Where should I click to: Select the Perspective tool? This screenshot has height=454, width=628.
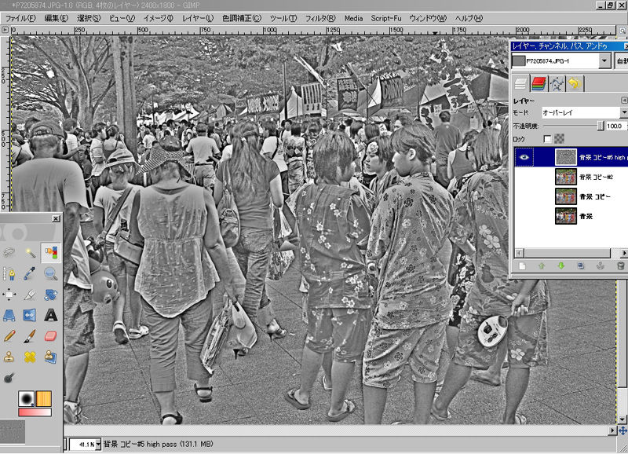(9, 315)
